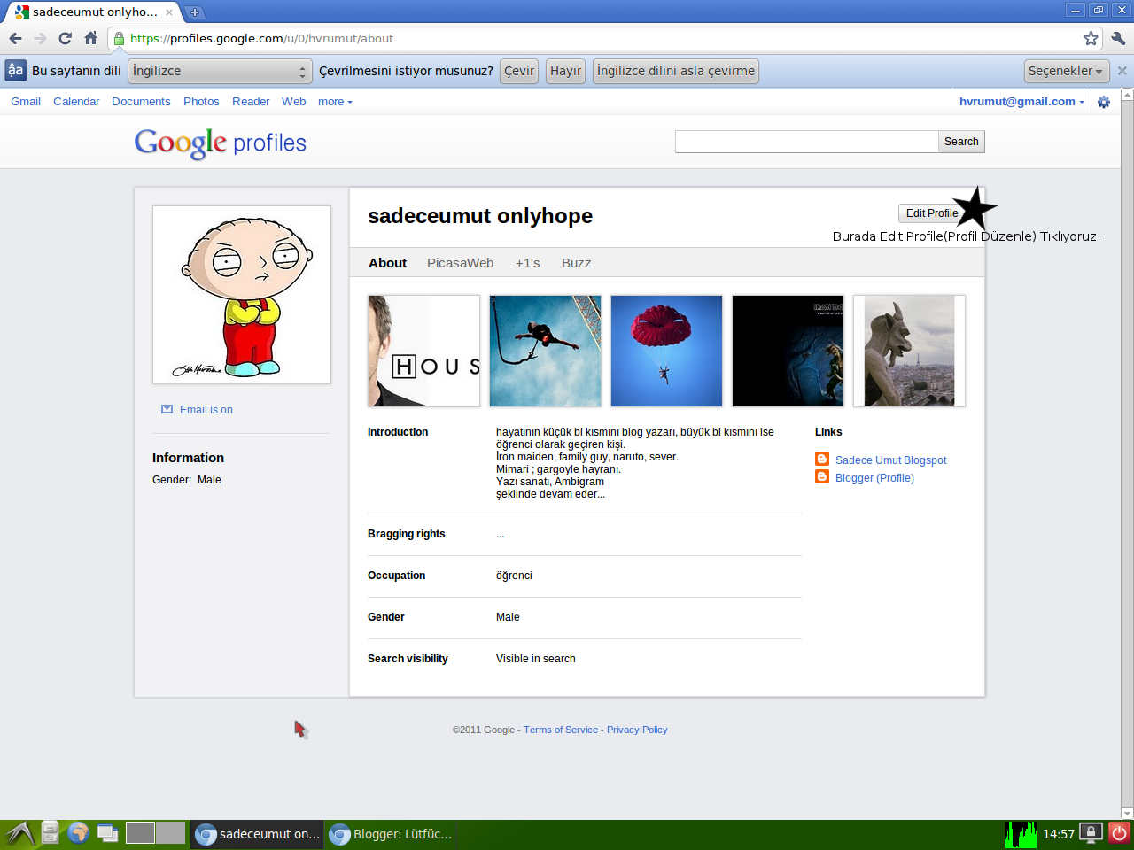Open the taskbar start menu icon

click(19, 833)
